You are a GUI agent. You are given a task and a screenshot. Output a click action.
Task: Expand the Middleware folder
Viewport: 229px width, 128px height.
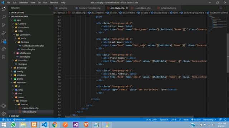click(25, 53)
